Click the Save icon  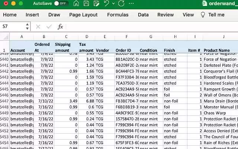[x=86, y=3]
